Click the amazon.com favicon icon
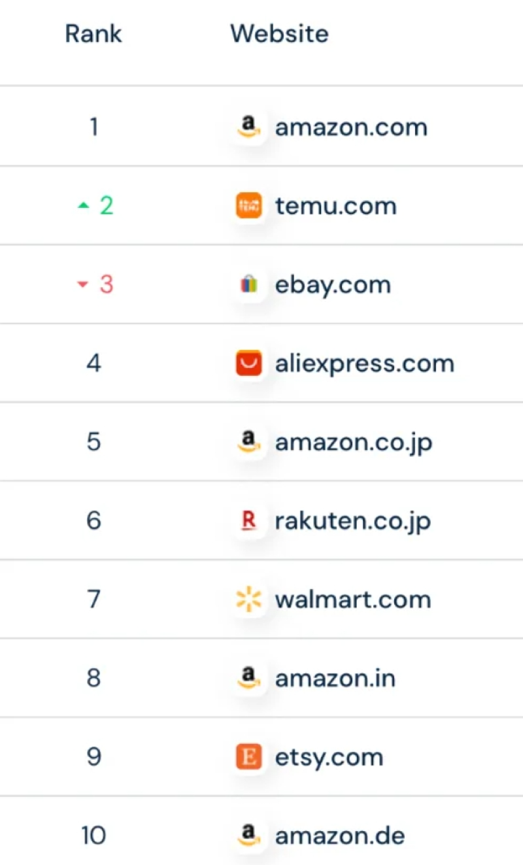 (x=248, y=126)
